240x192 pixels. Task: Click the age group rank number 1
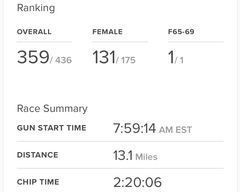pyautogui.click(x=171, y=57)
